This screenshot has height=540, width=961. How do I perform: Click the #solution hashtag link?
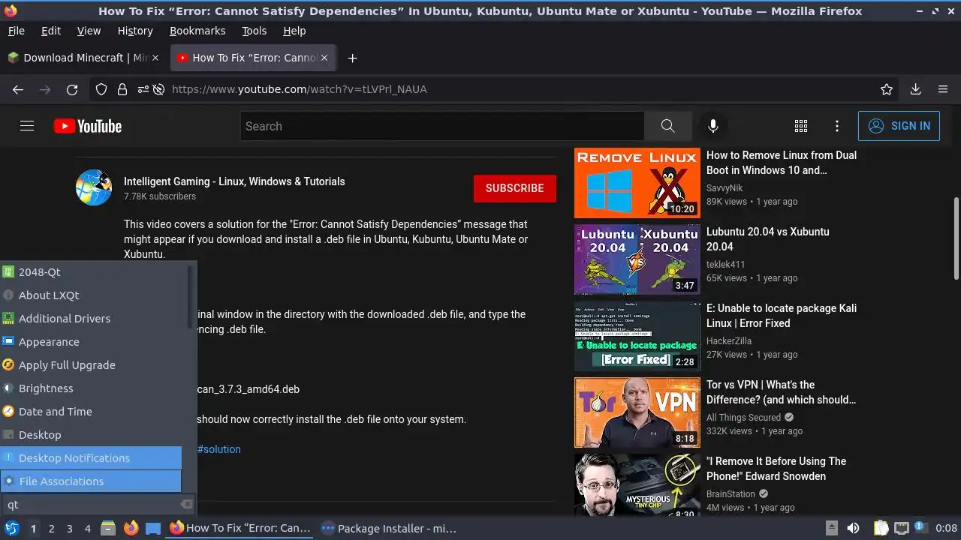coord(218,449)
